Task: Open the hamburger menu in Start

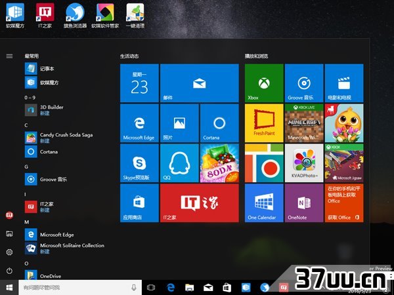Action: pyautogui.click(x=9, y=56)
